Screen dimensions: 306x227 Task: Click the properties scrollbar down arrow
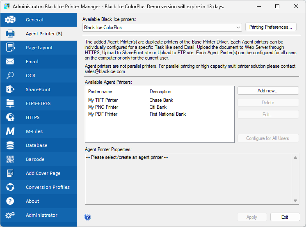[295, 201]
